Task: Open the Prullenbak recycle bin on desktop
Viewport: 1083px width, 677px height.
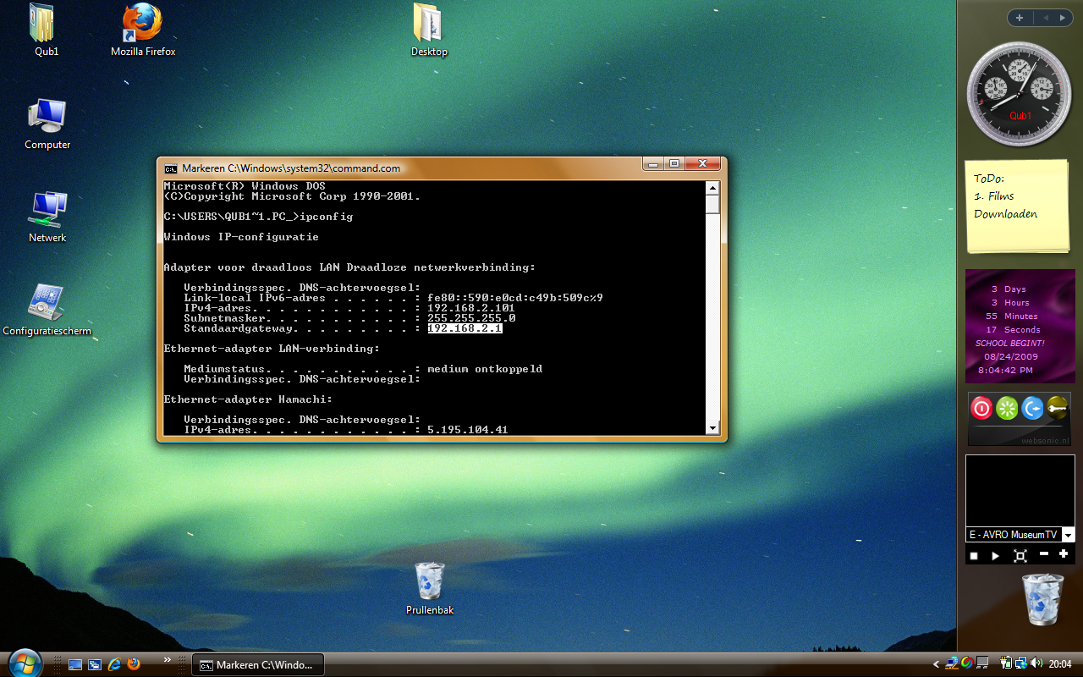Action: (430, 588)
